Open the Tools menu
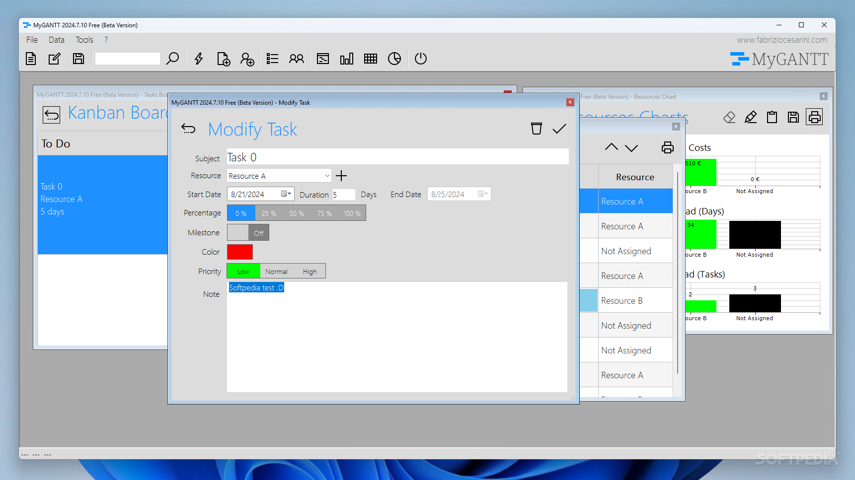This screenshot has width=855, height=480. click(x=84, y=40)
